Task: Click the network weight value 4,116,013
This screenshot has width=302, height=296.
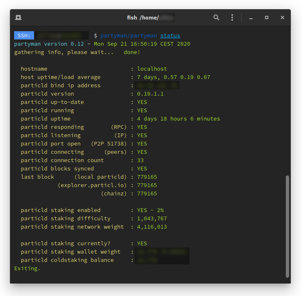Action: click(152, 227)
